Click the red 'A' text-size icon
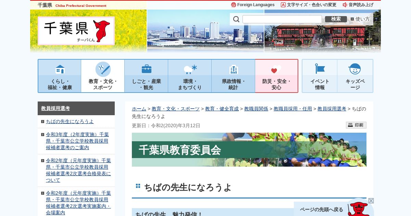 [x=283, y=5]
